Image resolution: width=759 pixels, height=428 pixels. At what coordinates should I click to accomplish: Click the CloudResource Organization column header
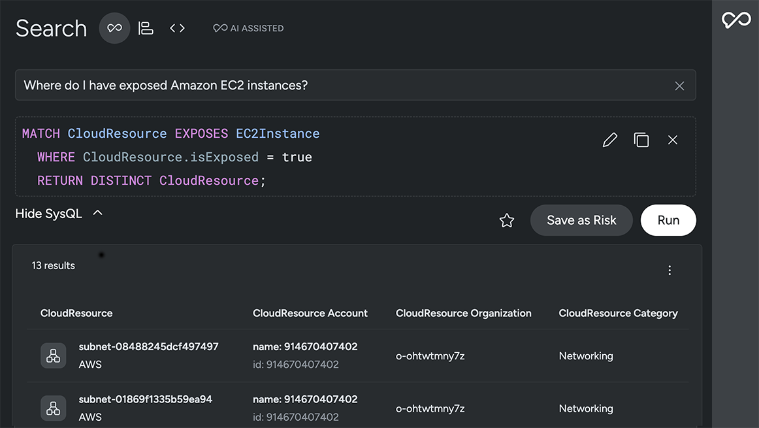tap(464, 313)
